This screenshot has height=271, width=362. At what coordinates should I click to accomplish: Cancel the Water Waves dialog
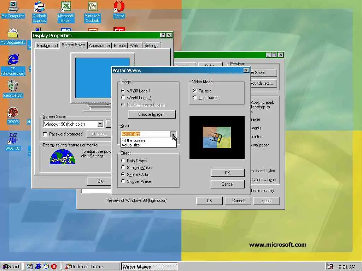pos(227,184)
